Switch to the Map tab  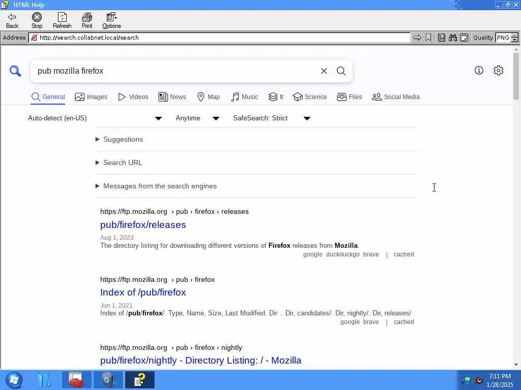208,97
